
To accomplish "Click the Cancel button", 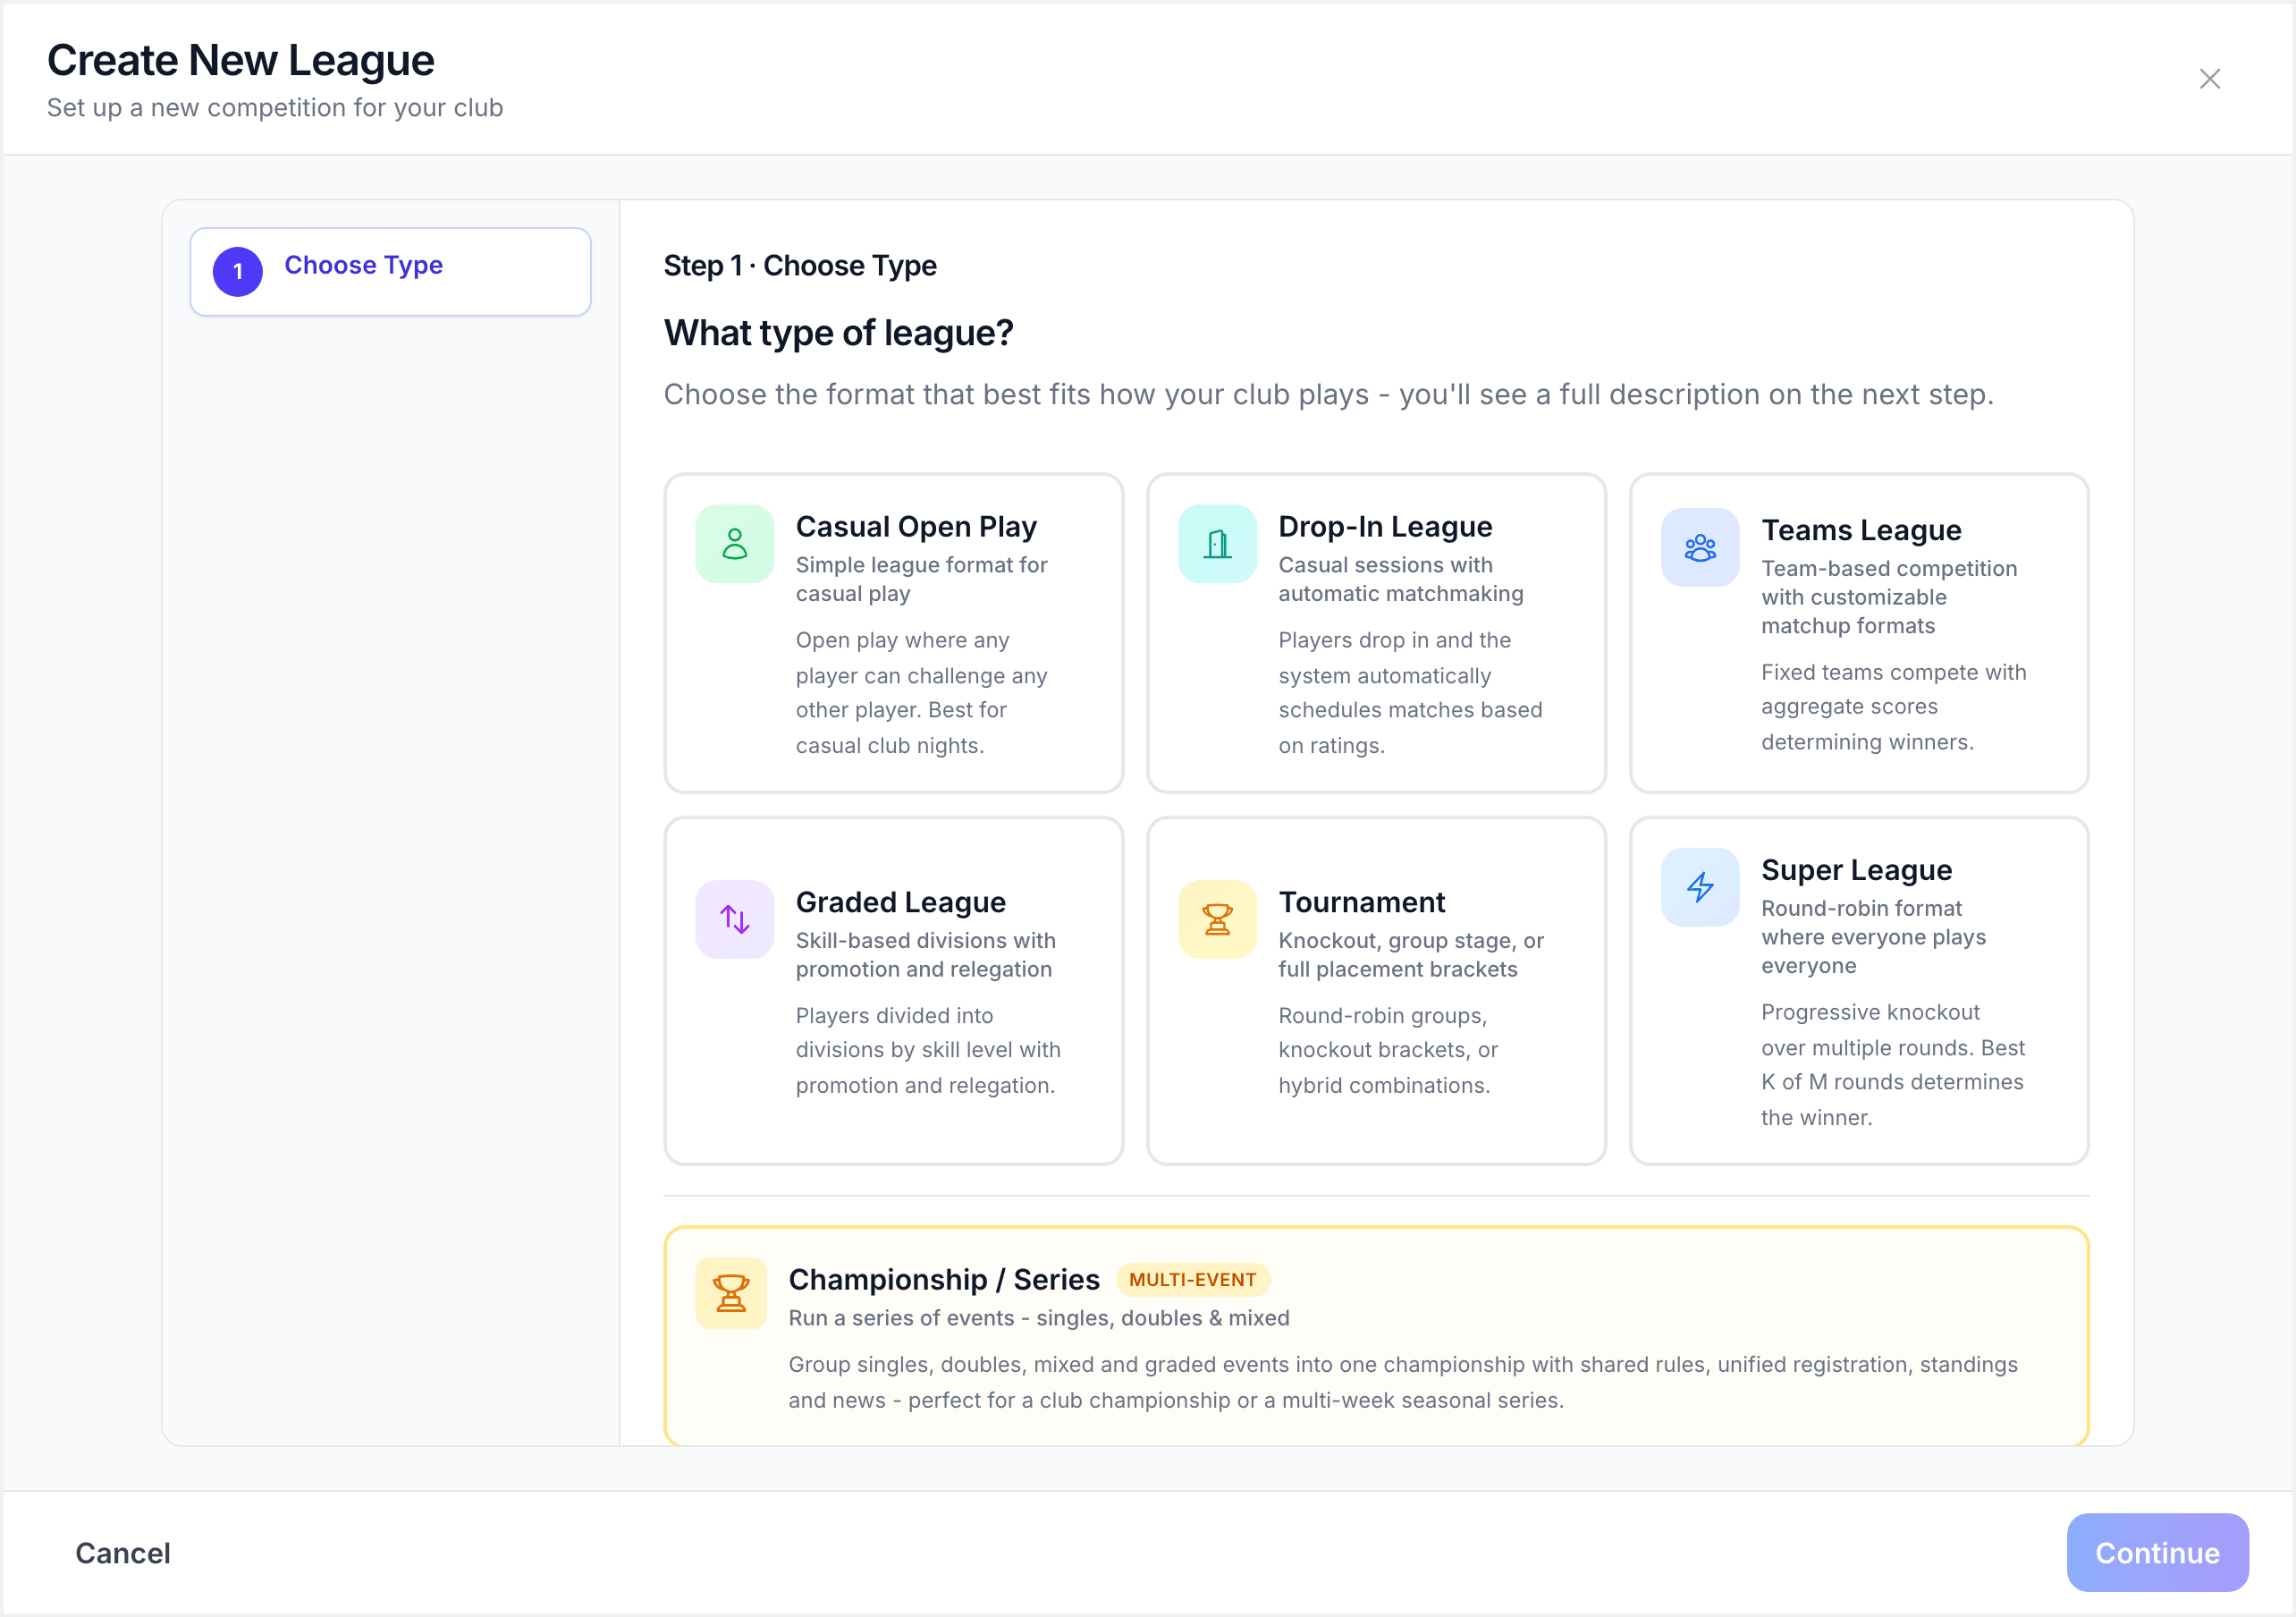I will point(123,1552).
